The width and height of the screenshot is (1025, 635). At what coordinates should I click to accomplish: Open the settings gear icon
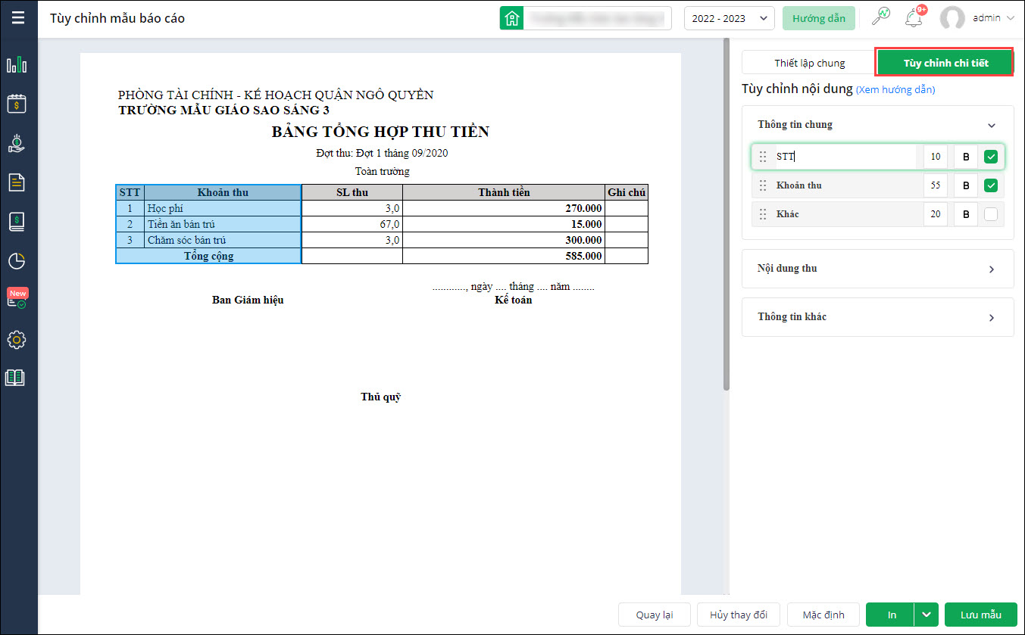click(x=17, y=340)
